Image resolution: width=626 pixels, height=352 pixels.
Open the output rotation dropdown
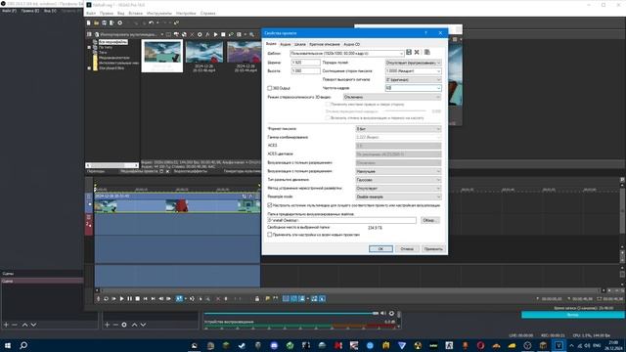click(413, 79)
